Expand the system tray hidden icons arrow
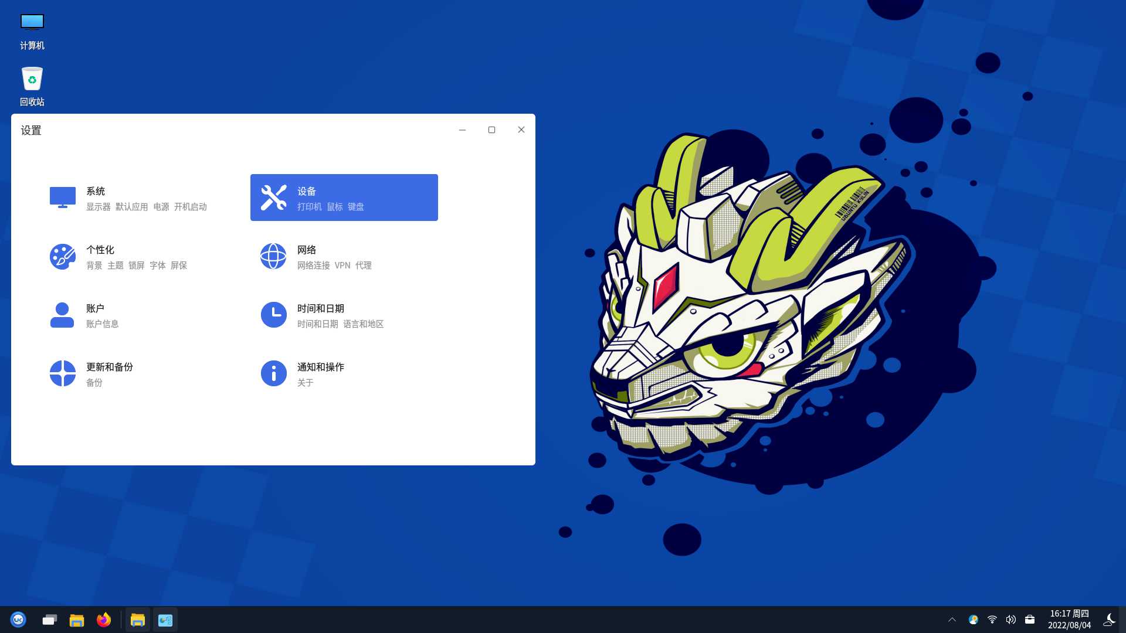Viewport: 1126px width, 633px height. pos(952,620)
